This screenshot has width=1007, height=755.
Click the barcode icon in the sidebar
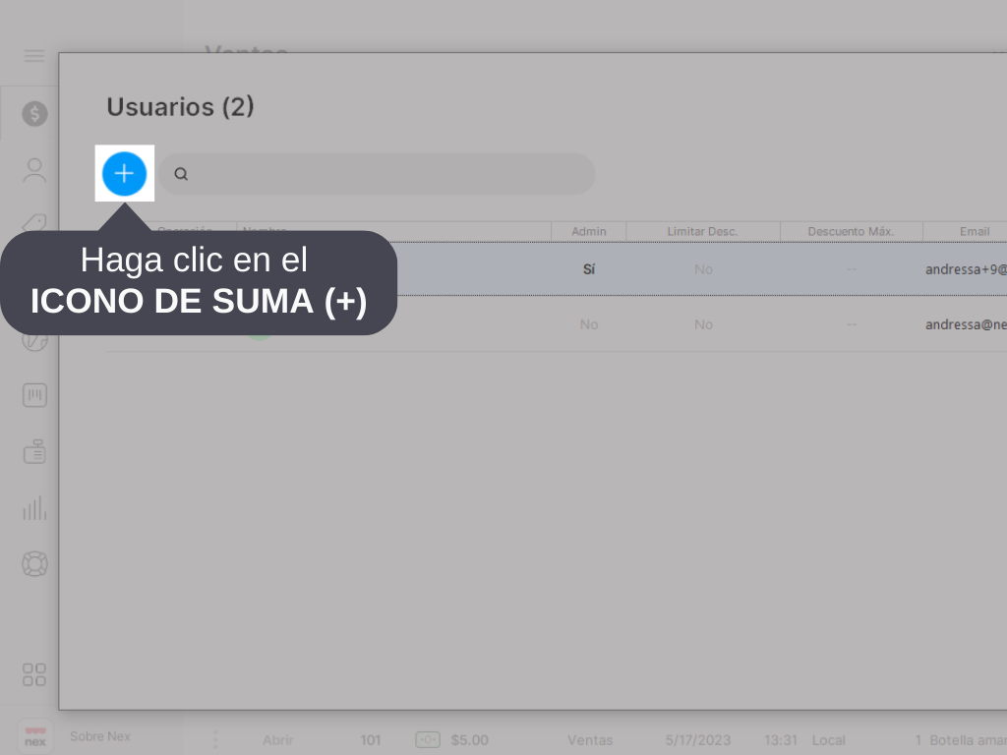[x=34, y=395]
